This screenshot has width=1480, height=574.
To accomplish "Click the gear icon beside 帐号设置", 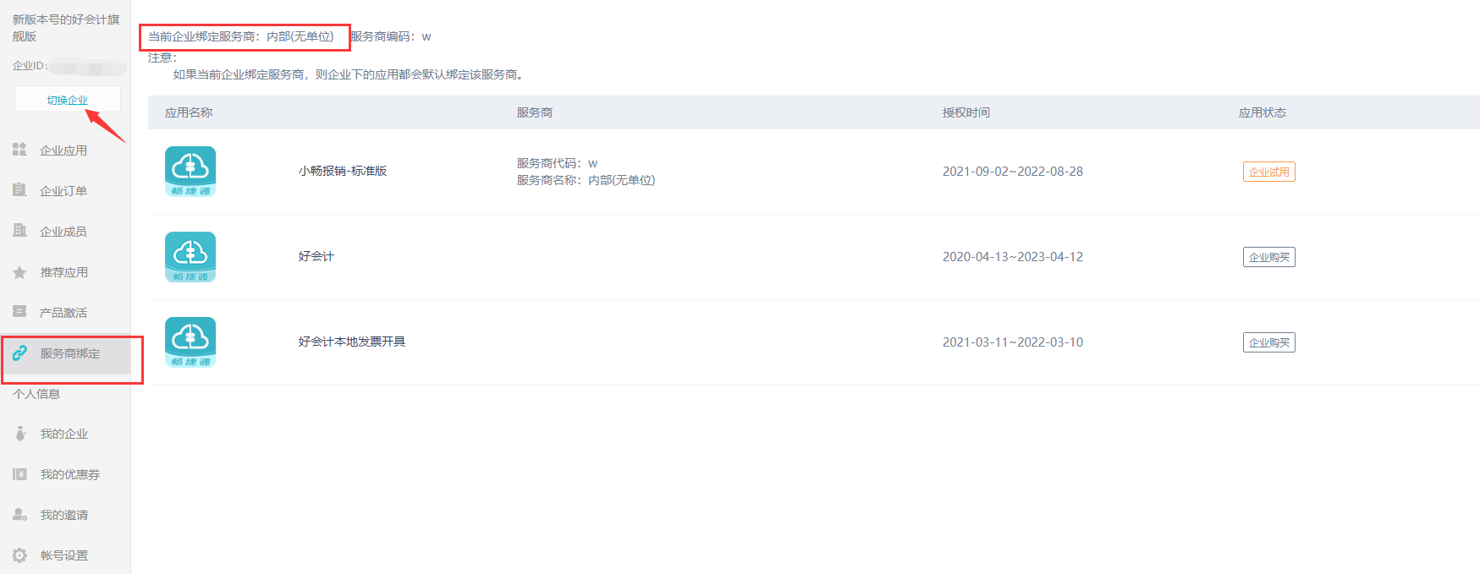I will pos(19,555).
